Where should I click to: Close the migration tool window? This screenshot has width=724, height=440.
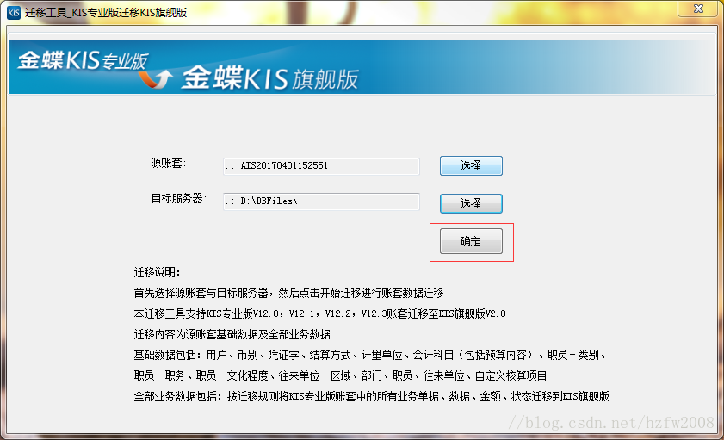point(699,9)
